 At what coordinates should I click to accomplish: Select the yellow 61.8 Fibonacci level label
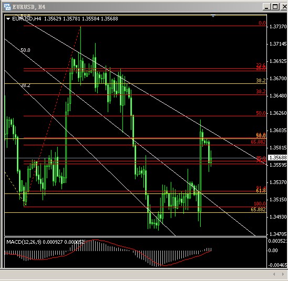tap(261, 191)
